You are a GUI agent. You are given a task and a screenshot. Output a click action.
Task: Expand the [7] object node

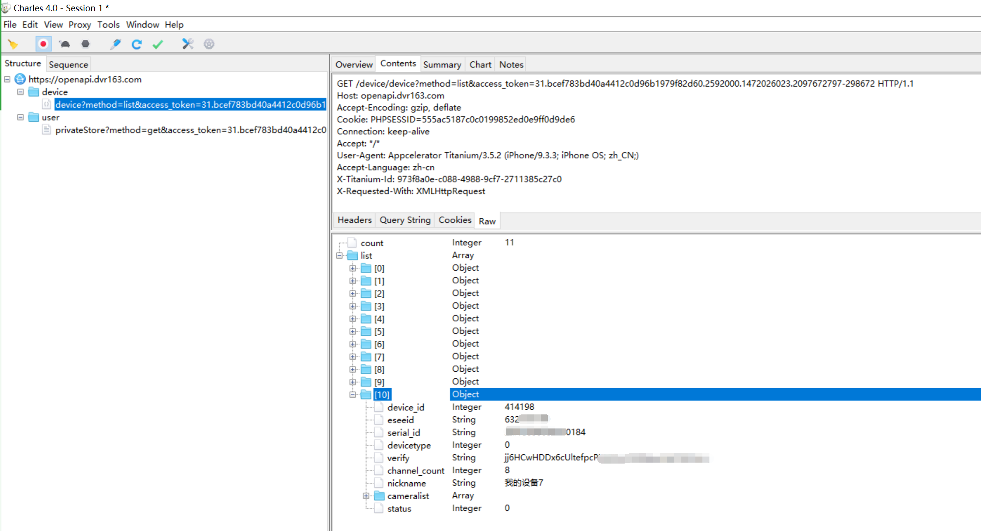coord(353,357)
